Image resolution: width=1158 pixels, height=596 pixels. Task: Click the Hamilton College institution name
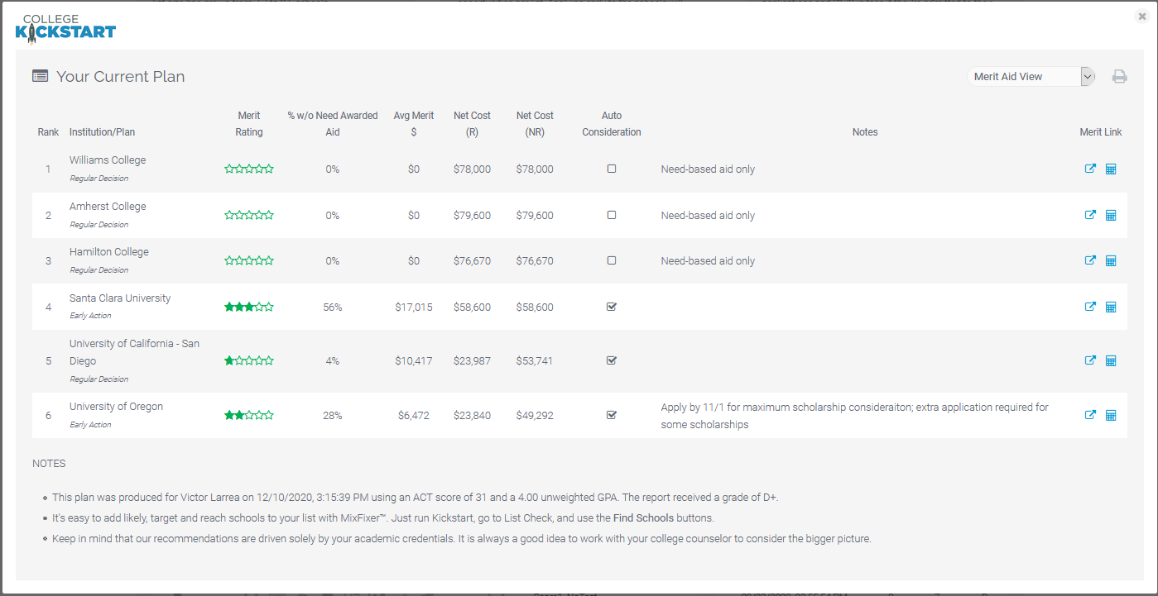[109, 252]
